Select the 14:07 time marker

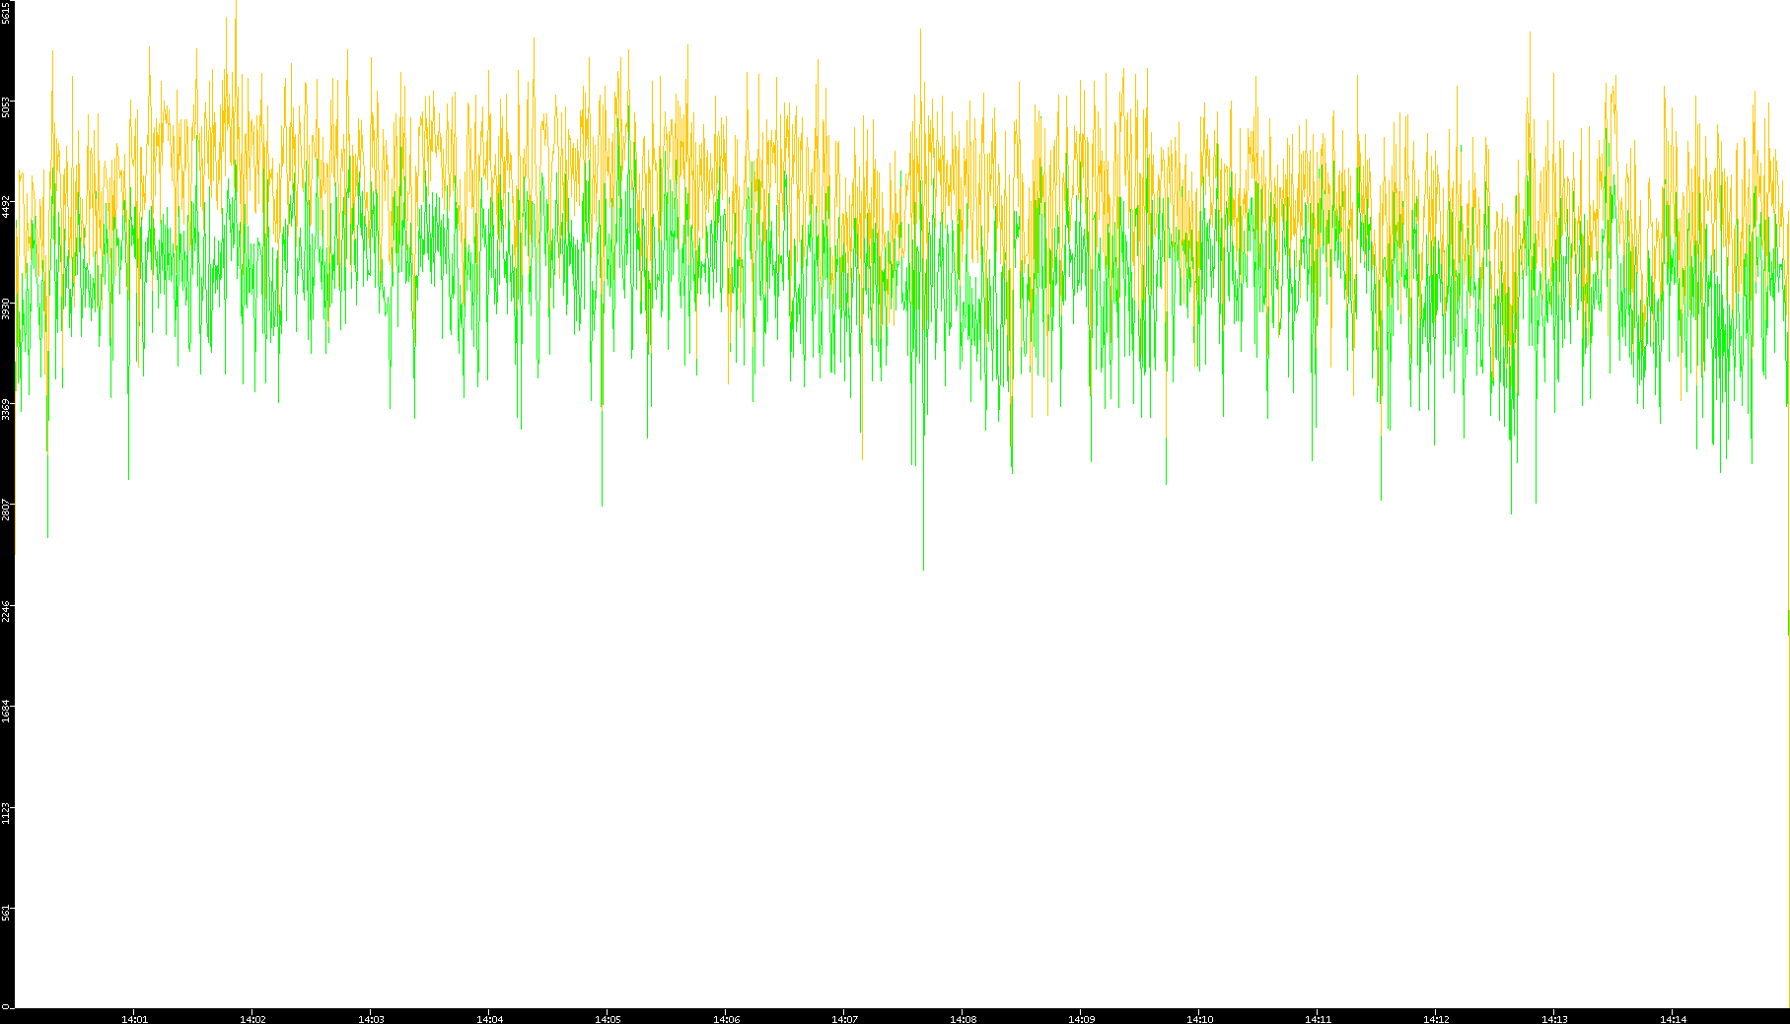point(844,1019)
